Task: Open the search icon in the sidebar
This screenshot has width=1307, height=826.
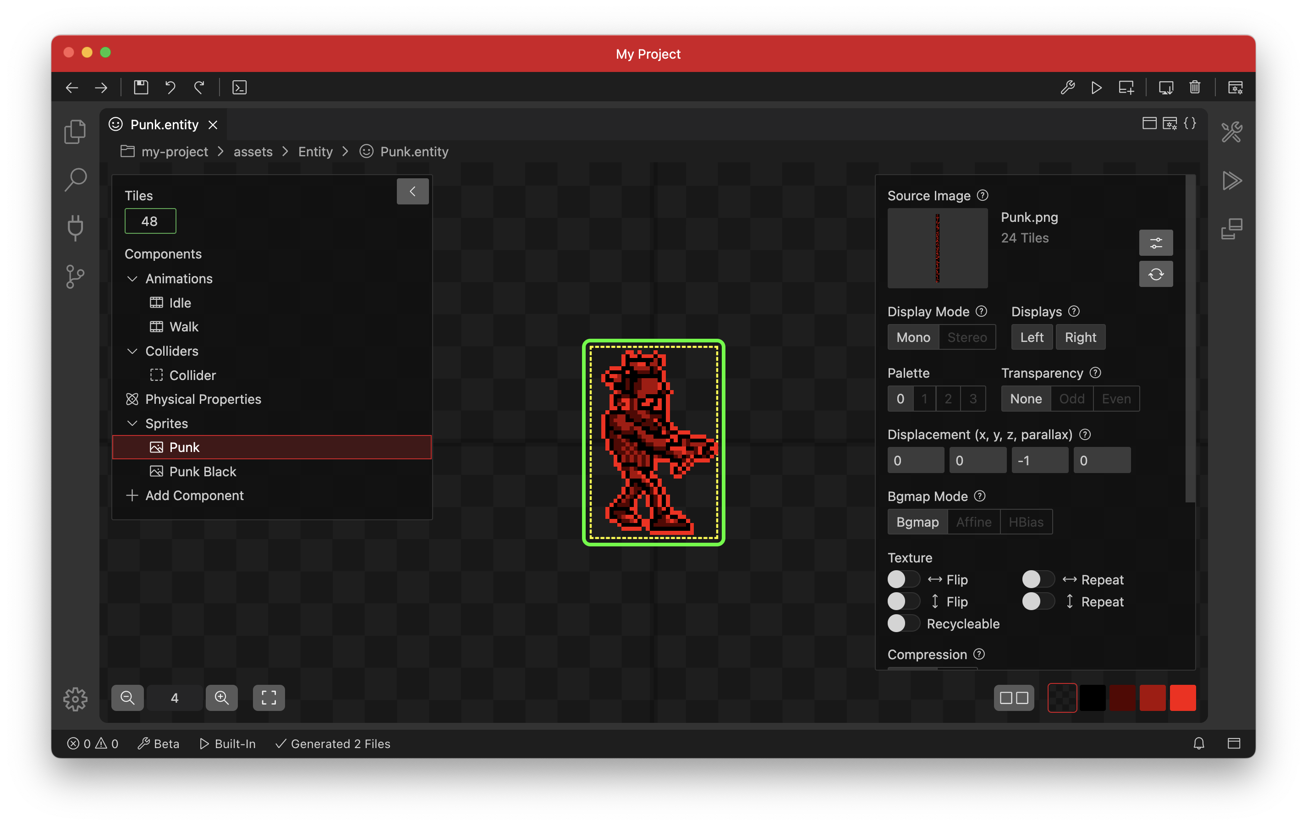Action: [75, 180]
